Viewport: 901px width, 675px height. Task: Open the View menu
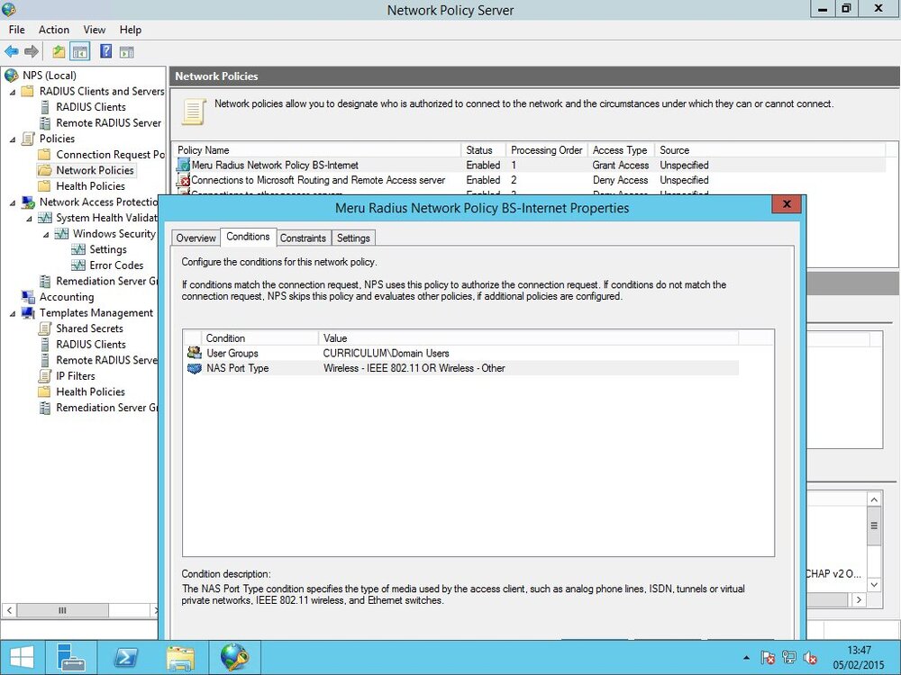coord(95,30)
